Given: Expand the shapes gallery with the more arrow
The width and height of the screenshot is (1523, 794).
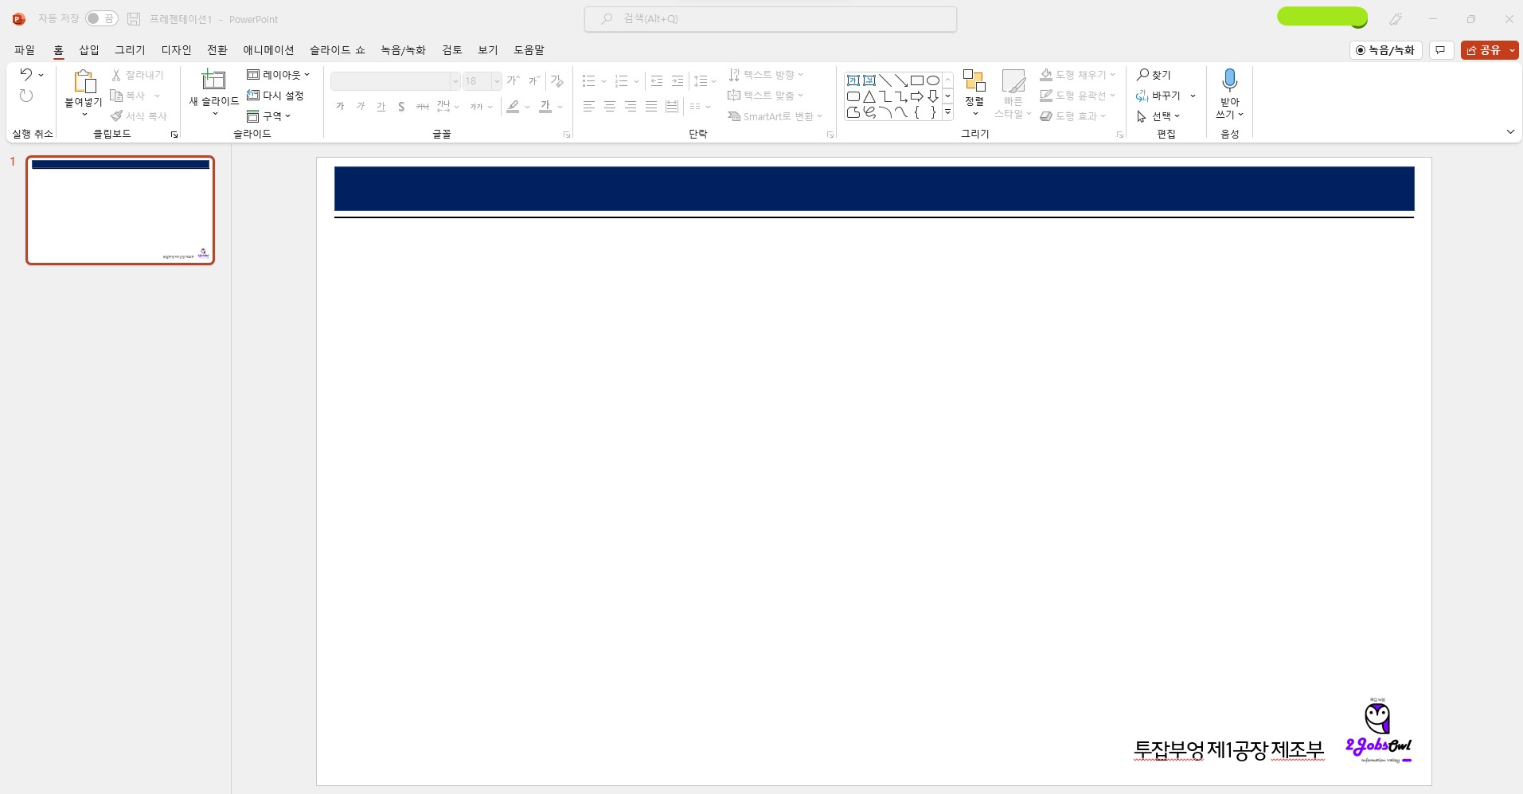Looking at the screenshot, I should click(x=947, y=112).
